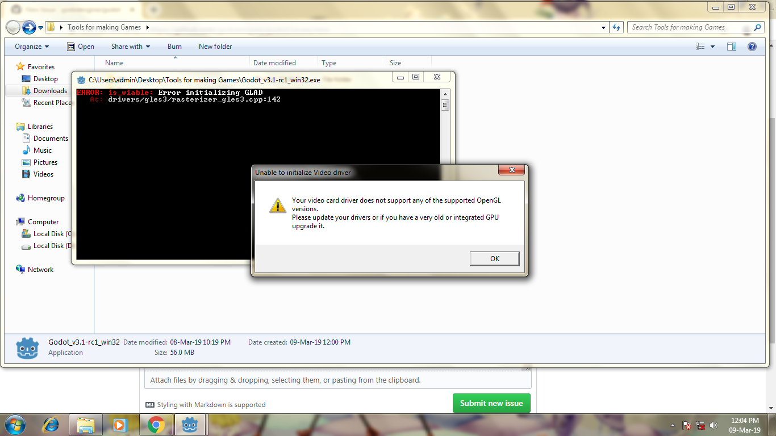Click Styling with Markdown is supported link
Screen dimensions: 776x436
coord(206,405)
